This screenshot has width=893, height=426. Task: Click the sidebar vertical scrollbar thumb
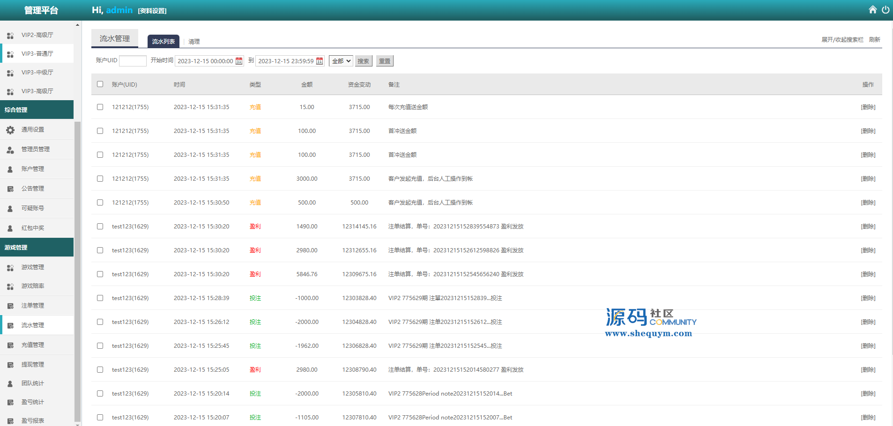(78, 272)
